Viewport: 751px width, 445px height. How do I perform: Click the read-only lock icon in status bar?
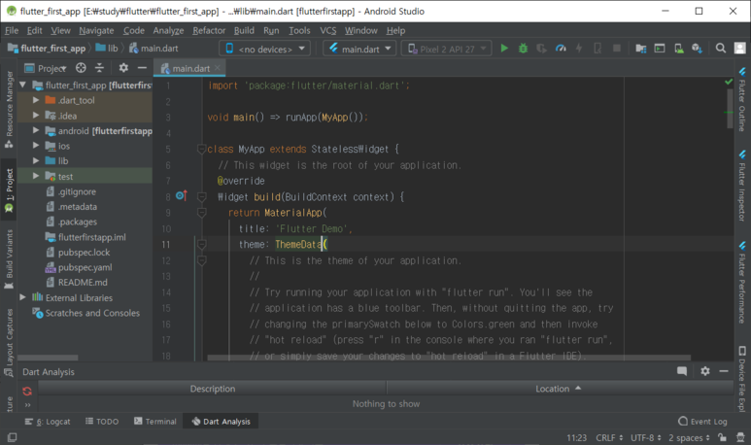722,437
